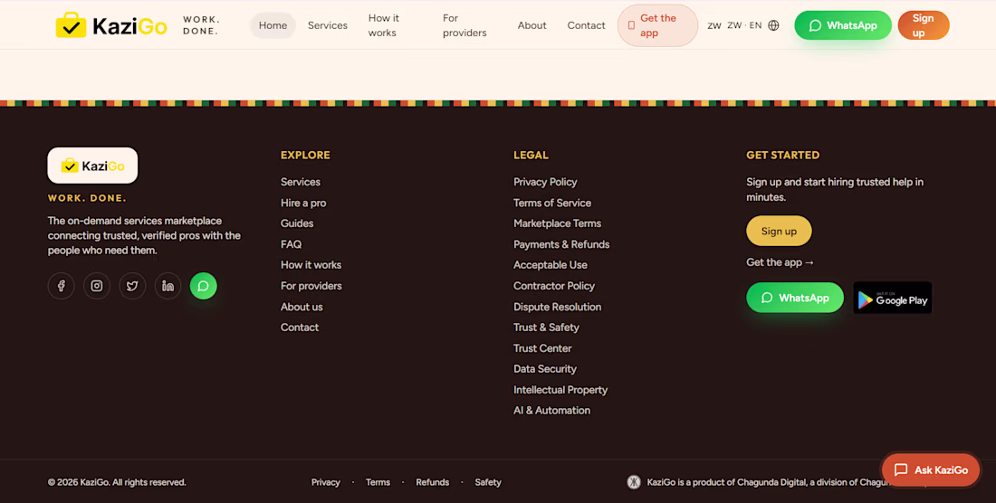Open Services in the top navigation
This screenshot has height=503, width=996.
click(x=328, y=25)
